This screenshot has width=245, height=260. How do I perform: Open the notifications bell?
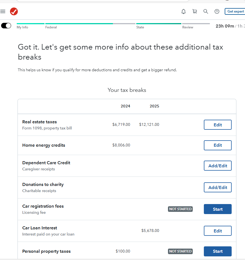[184, 11]
